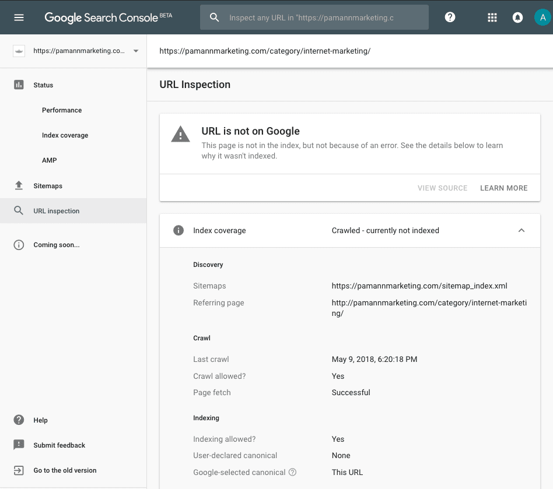Click the URL inspection magnifier icon

[x=19, y=210]
